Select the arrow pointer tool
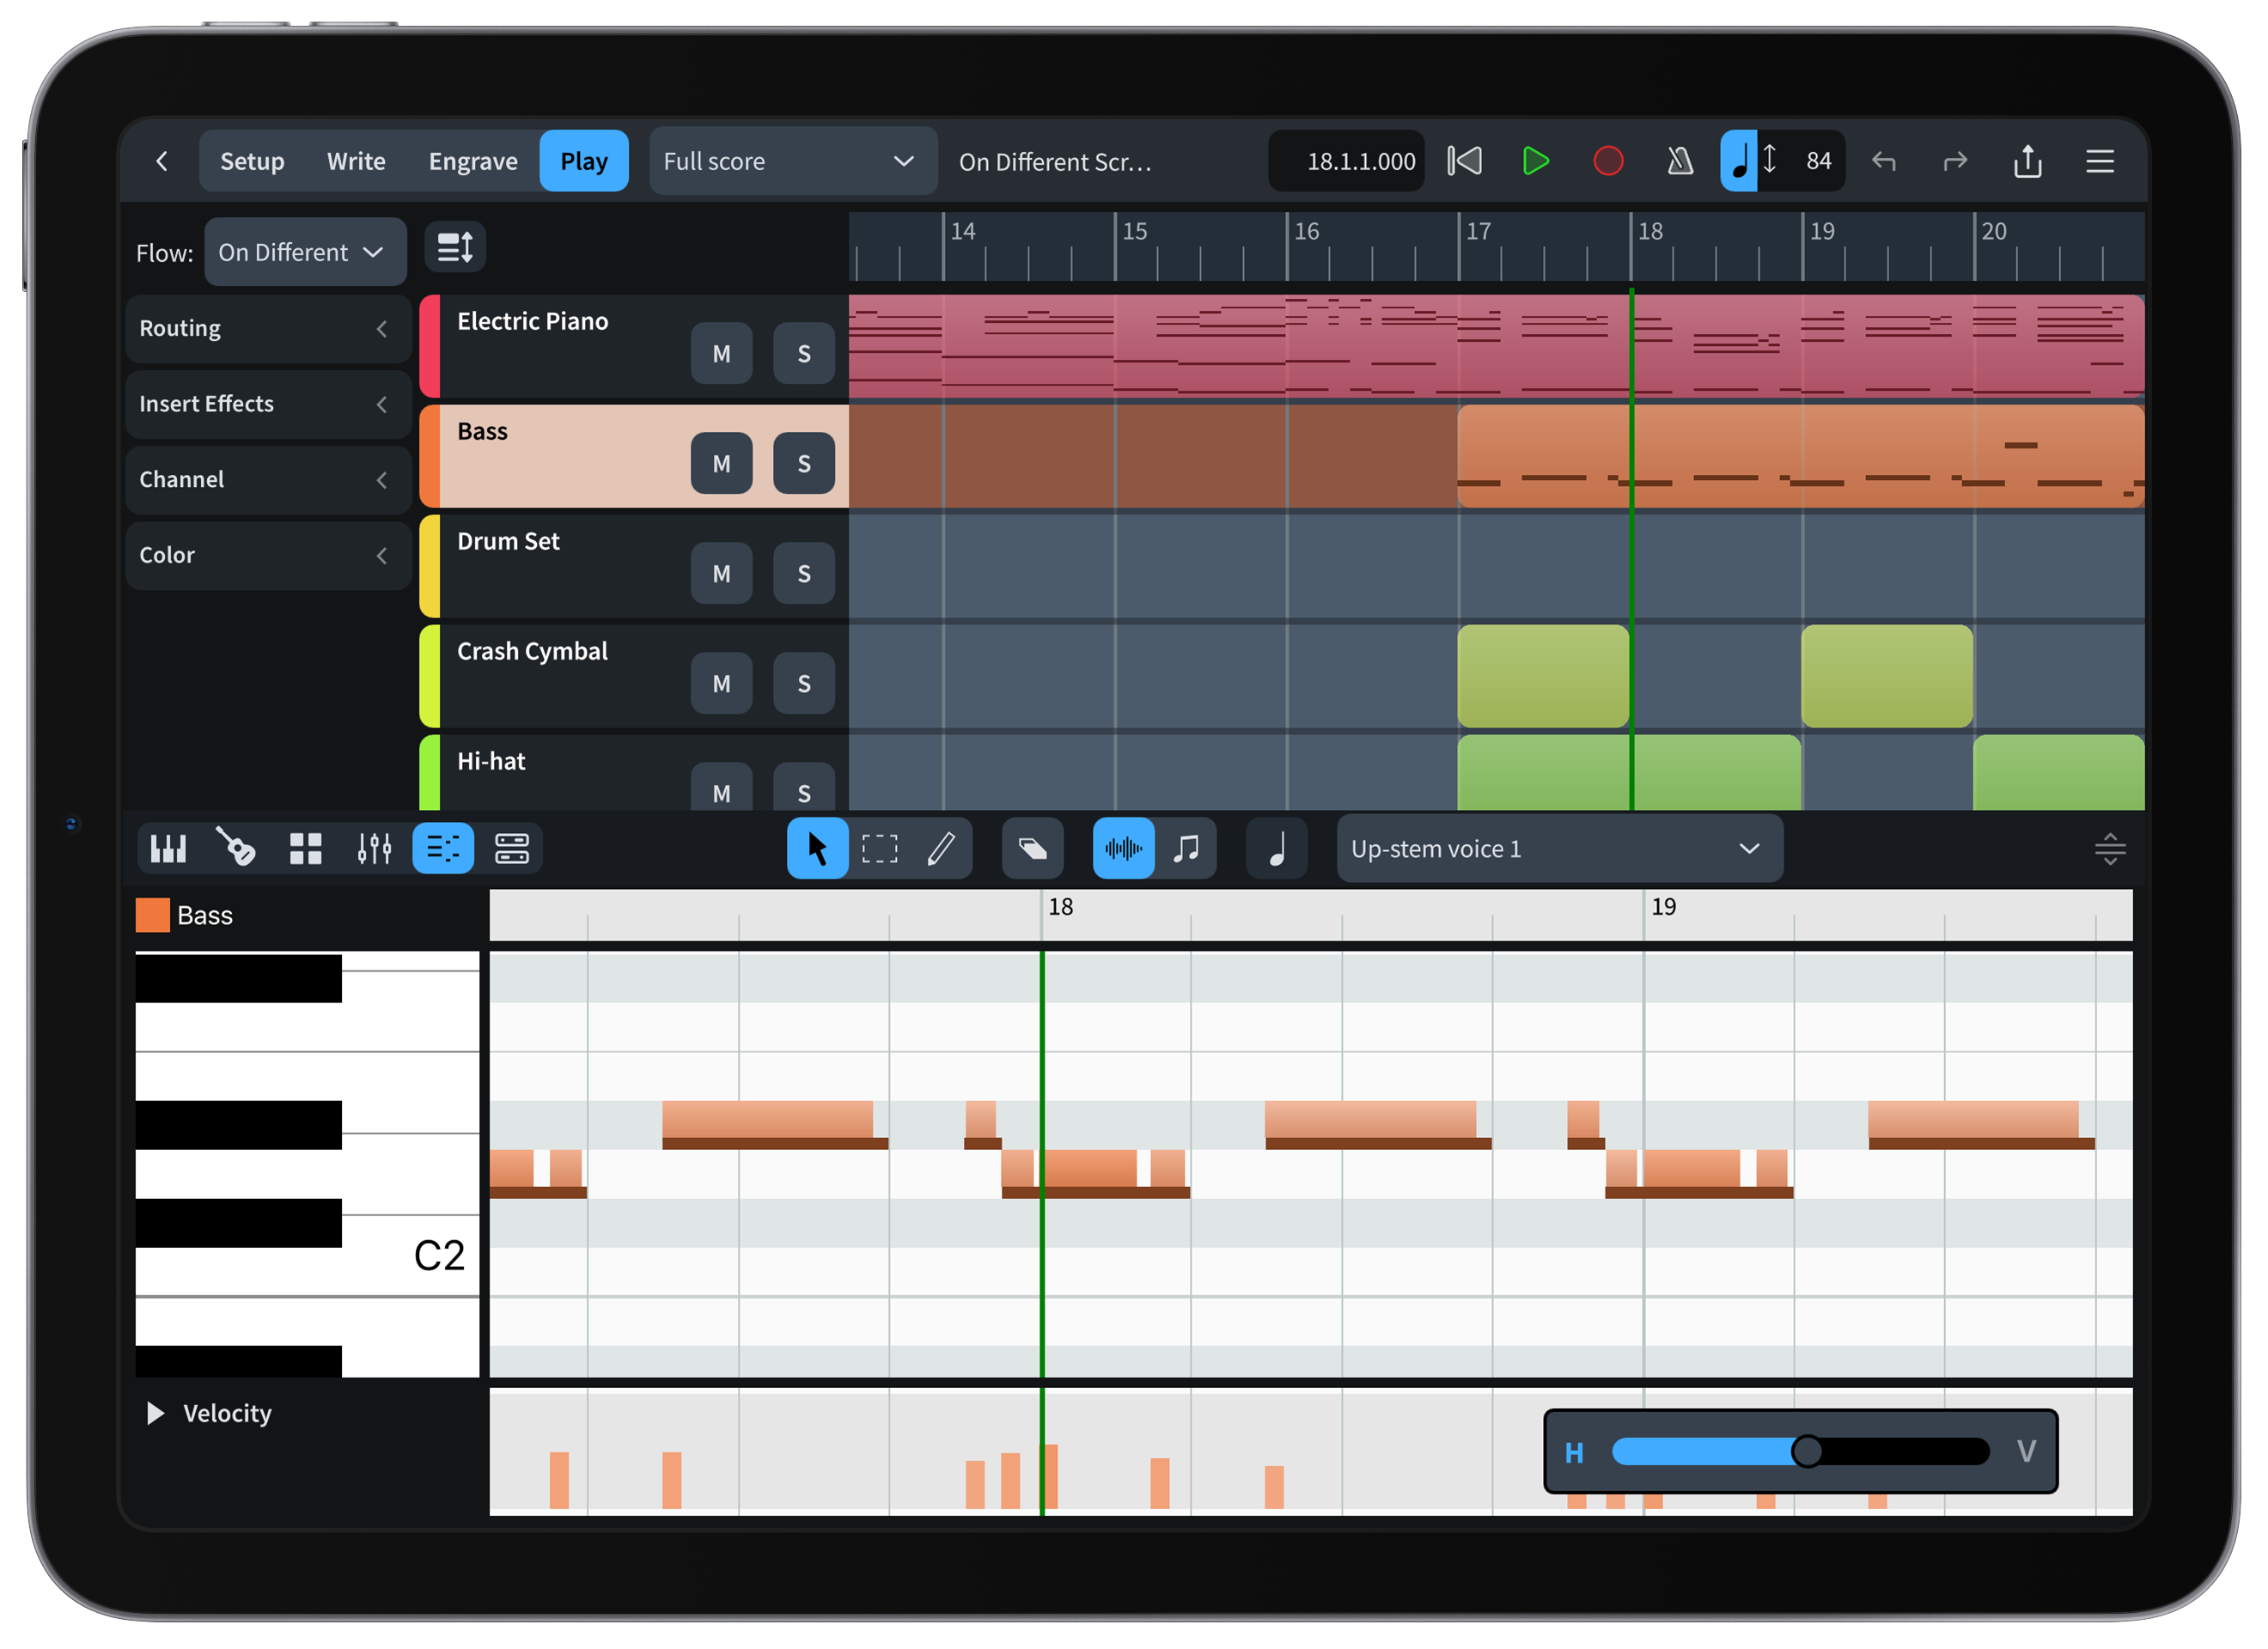The width and height of the screenshot is (2268, 1649). [x=817, y=848]
